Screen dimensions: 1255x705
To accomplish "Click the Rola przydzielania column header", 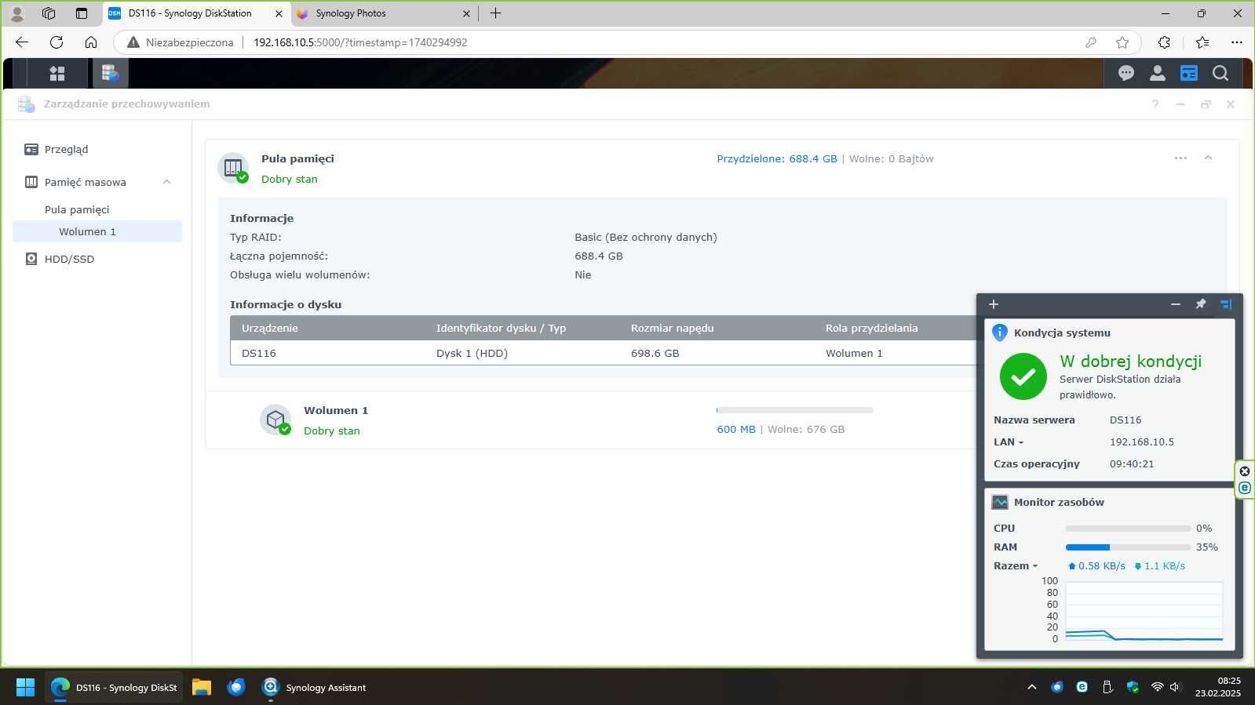I will pos(871,328).
